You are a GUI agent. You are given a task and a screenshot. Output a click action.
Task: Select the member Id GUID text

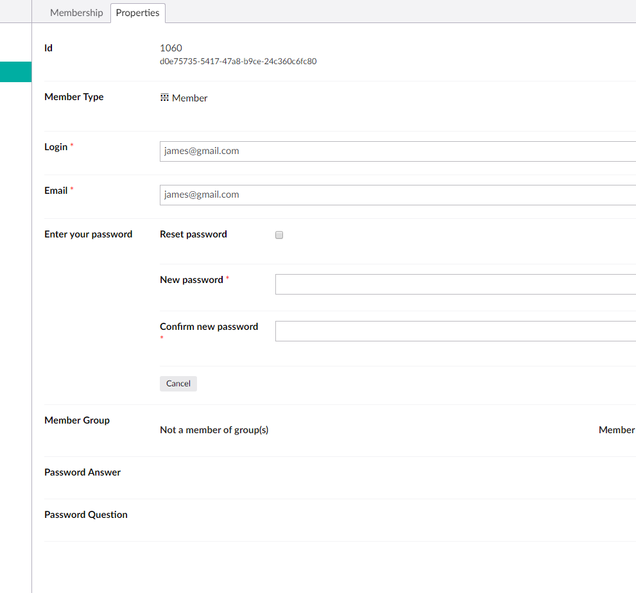[239, 62]
